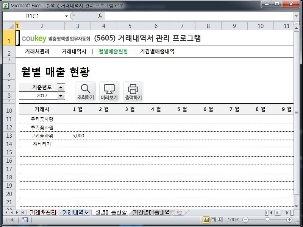Go to the first sheet tab arrow

pos(6,213)
